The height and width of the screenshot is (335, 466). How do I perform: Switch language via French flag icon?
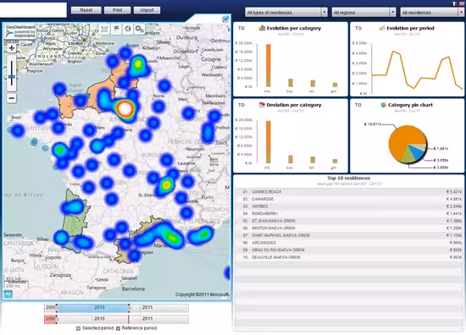[454, 3]
